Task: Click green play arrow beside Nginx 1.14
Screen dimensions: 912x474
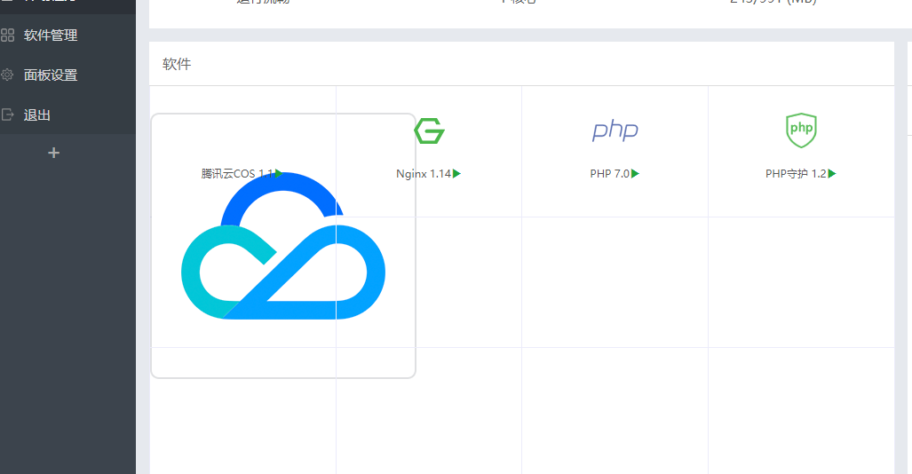Action: click(456, 173)
